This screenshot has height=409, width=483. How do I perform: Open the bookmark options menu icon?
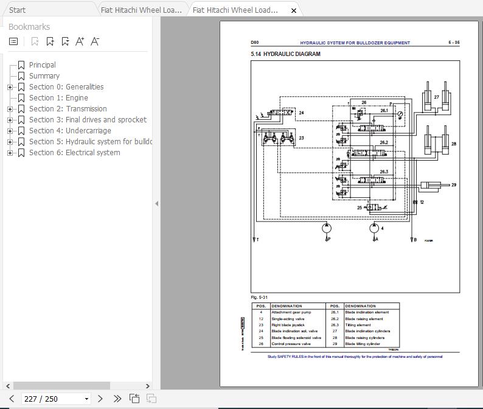[x=13, y=41]
